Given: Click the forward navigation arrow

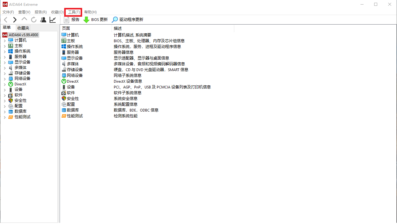Looking at the screenshot, I should pyautogui.click(x=15, y=20).
